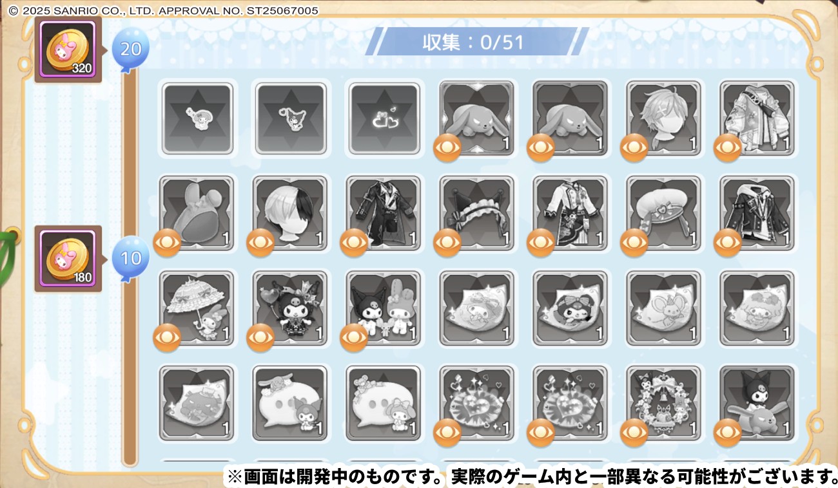Screen dimensions: 838x488
Task: Select the Kuromi speech bubble chat frame
Action: (291, 403)
